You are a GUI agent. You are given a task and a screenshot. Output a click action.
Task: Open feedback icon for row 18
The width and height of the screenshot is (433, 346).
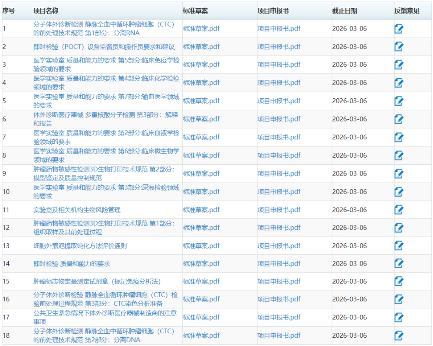click(398, 336)
